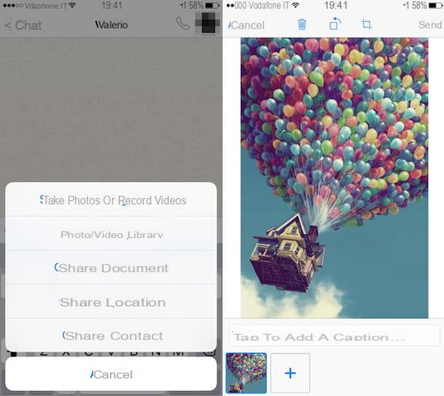Tap the Walerio contact name in header
Screen dimensions: 444x396
[x=111, y=25]
